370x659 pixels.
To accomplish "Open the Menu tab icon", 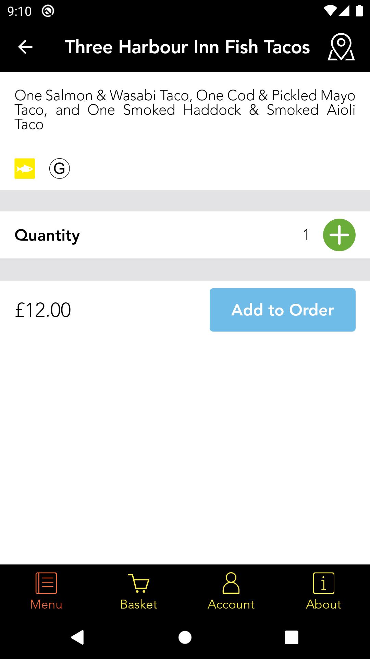I will click(46, 583).
